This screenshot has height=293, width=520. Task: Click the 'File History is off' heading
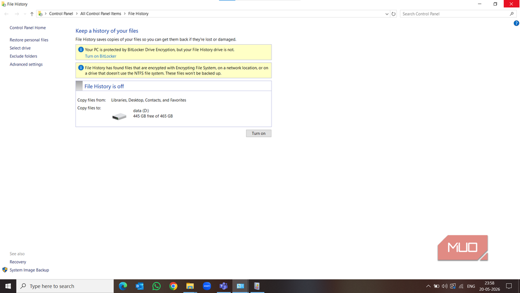click(x=104, y=86)
